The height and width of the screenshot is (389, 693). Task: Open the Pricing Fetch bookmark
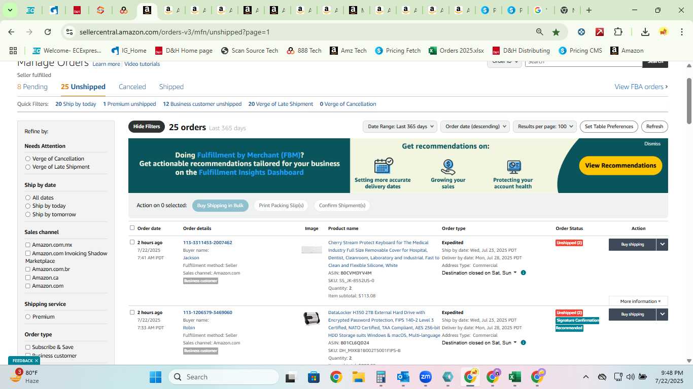pyautogui.click(x=398, y=51)
